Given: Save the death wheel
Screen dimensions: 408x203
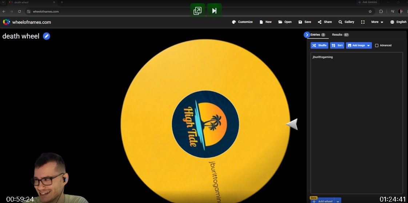Looking at the screenshot, I should coord(305,22).
